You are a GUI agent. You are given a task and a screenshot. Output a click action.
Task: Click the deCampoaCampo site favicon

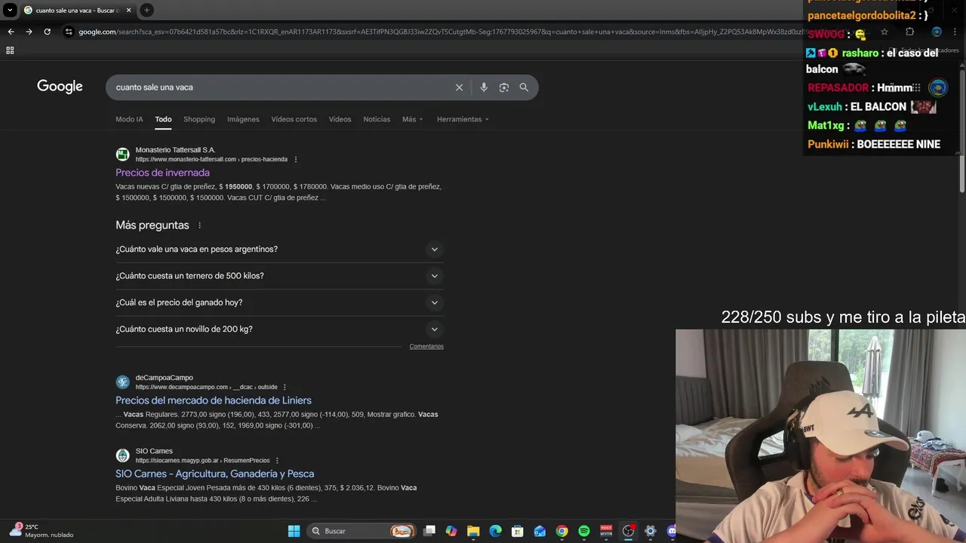pos(122,382)
